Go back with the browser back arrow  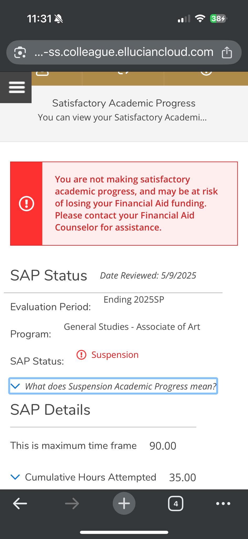pos(20,503)
